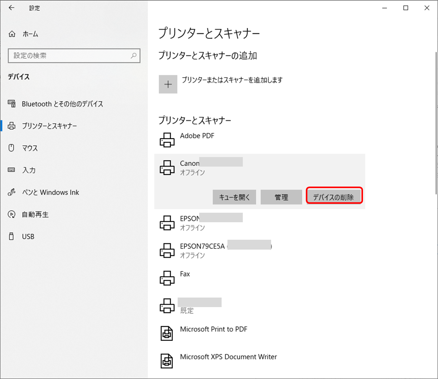This screenshot has width=438, height=379.
Task: Click the Microsoft XPS Document Writer icon
Action: pos(167,361)
